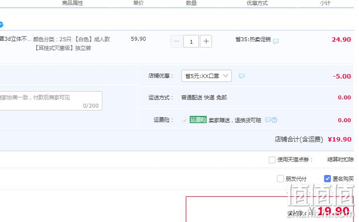The width and height of the screenshot is (359, 222).
Task: Click the 单价 column header
Action: [x=138, y=3]
